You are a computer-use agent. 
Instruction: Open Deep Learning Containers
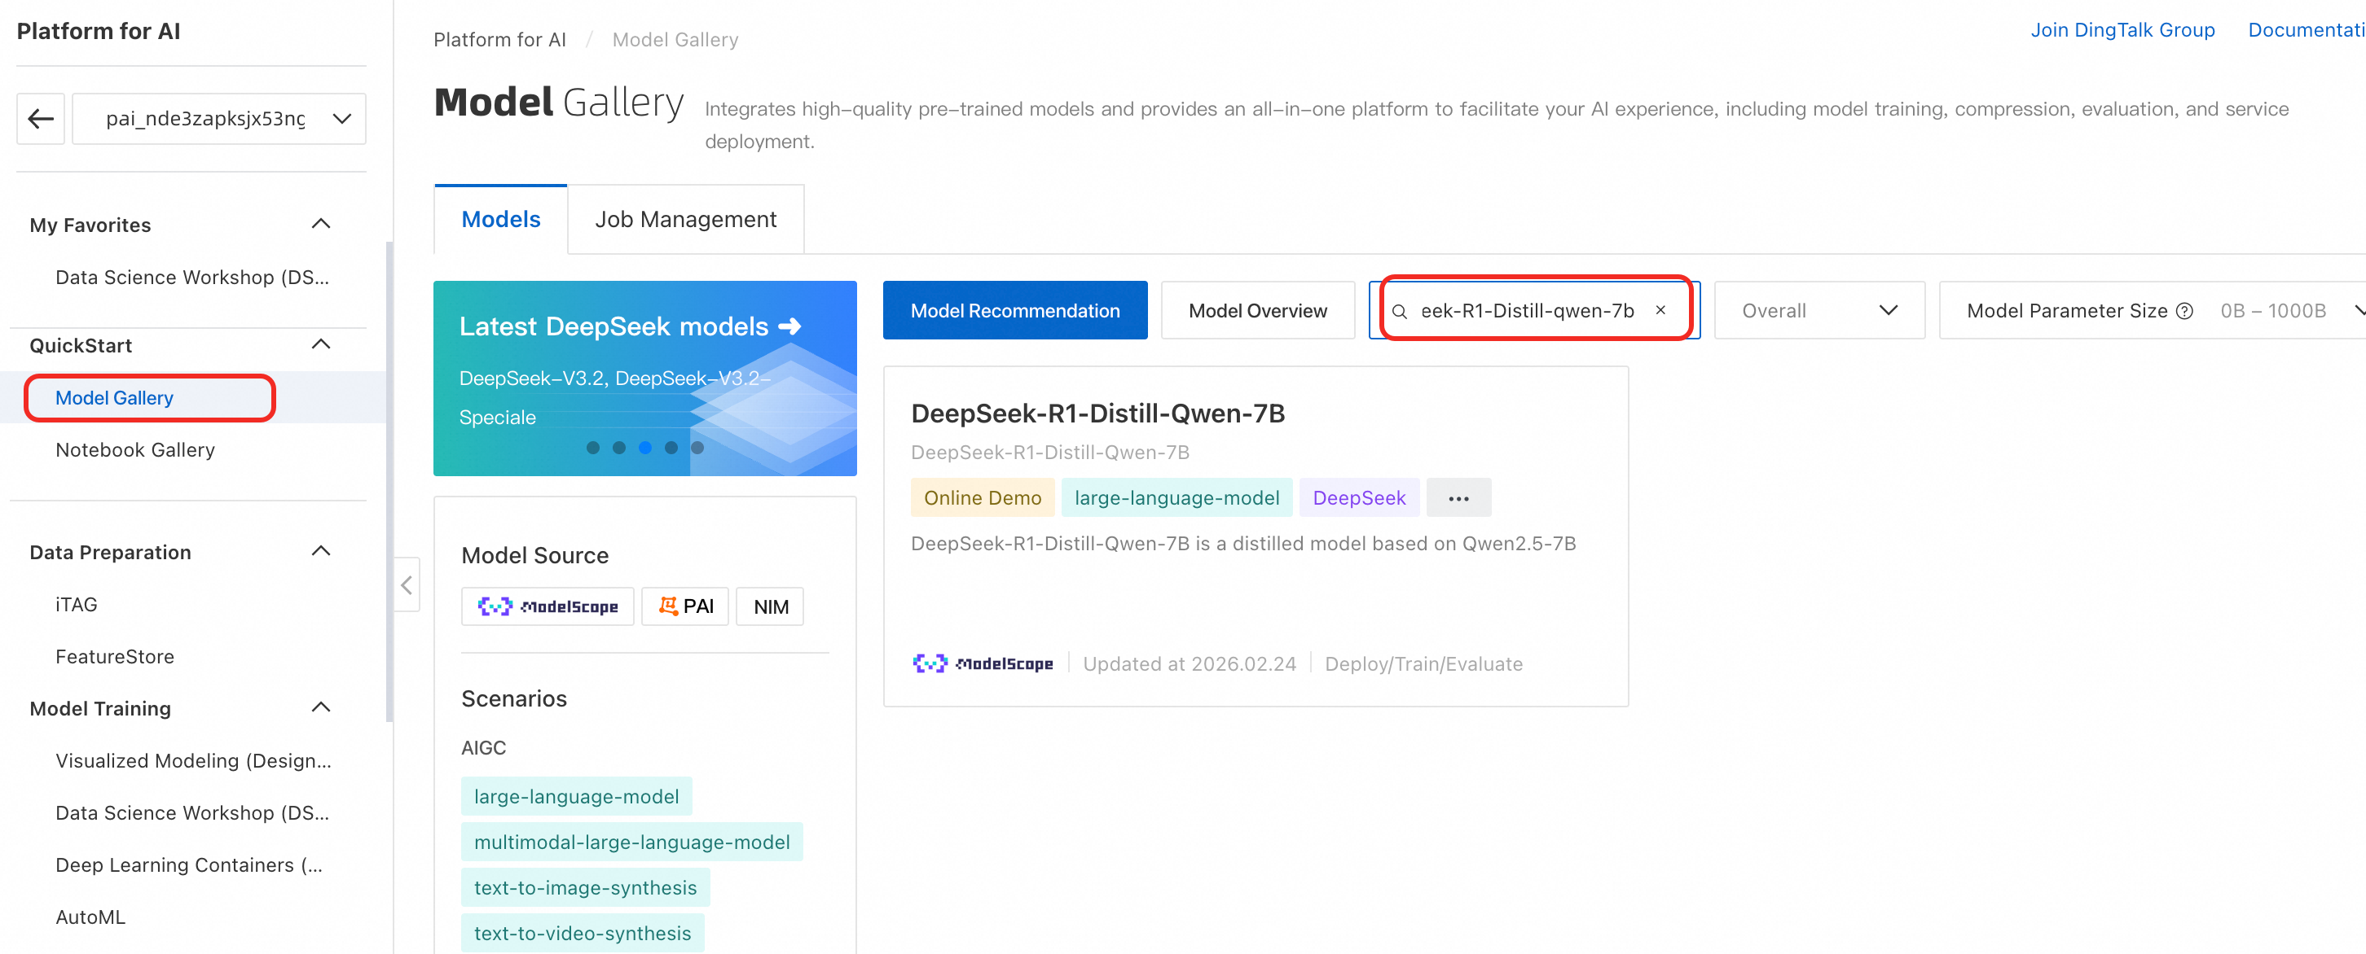click(x=189, y=864)
